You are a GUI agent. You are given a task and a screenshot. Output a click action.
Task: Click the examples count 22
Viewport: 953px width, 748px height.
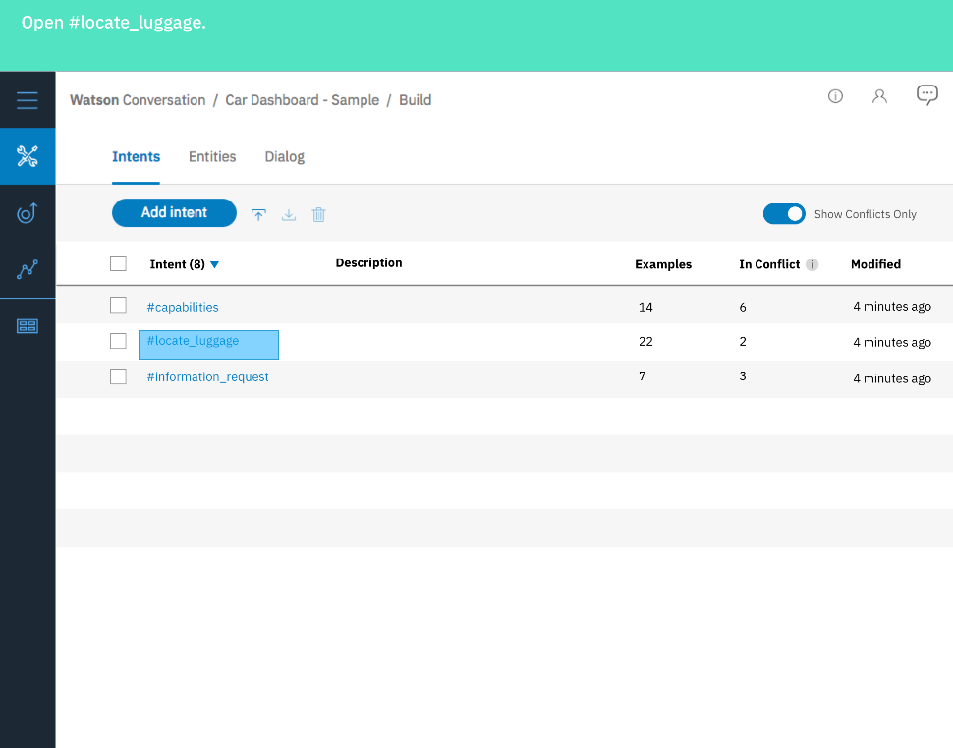645,342
